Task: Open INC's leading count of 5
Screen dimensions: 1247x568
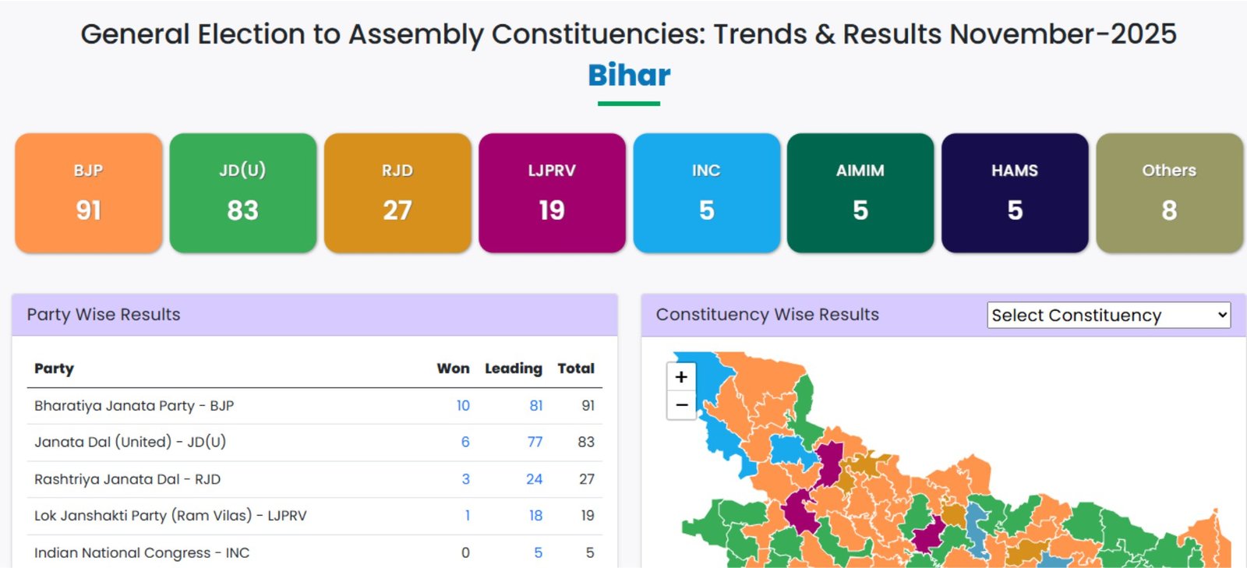Action: tap(538, 552)
